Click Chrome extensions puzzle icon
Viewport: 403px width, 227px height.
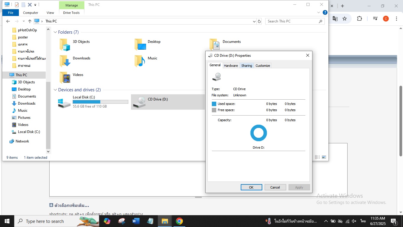(359, 18)
